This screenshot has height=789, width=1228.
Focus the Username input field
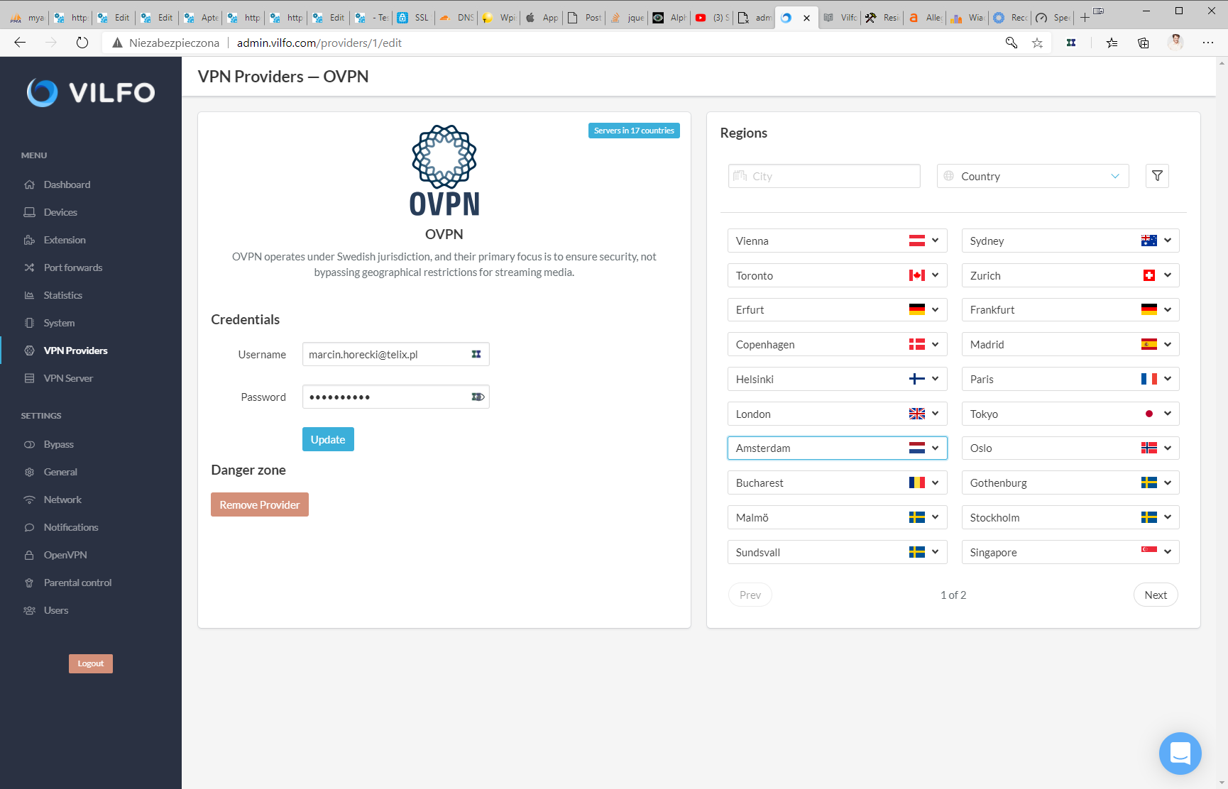click(x=396, y=354)
